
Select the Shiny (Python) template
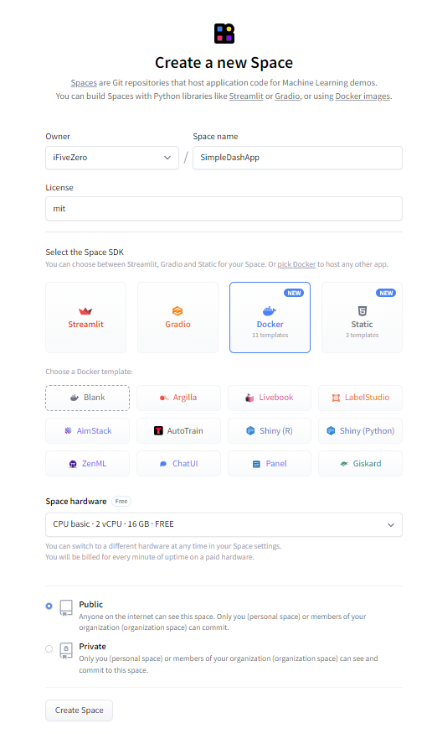[x=361, y=430]
